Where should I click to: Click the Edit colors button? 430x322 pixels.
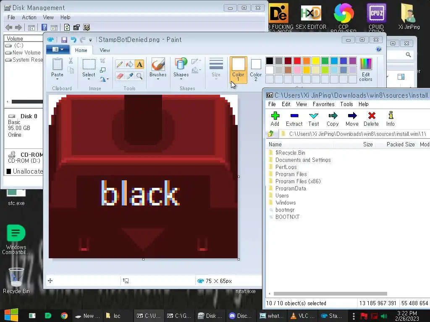[366, 70]
